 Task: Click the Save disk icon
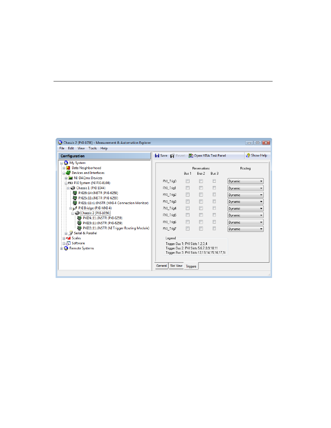pyautogui.click(x=157, y=156)
